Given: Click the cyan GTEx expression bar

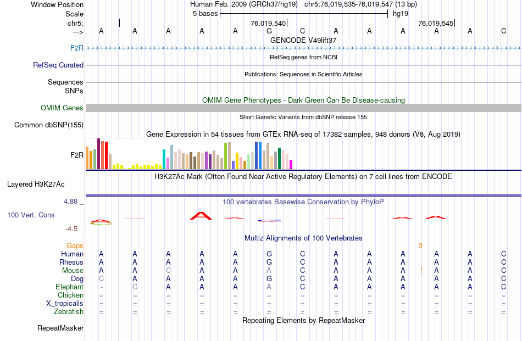Looking at the screenshot, I should click(x=164, y=159).
